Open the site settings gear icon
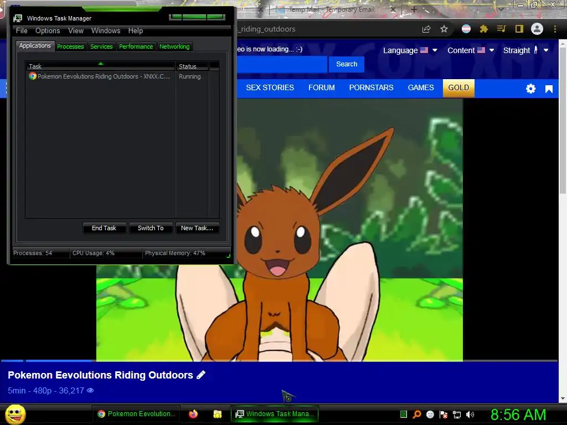The image size is (567, 425). point(530,89)
